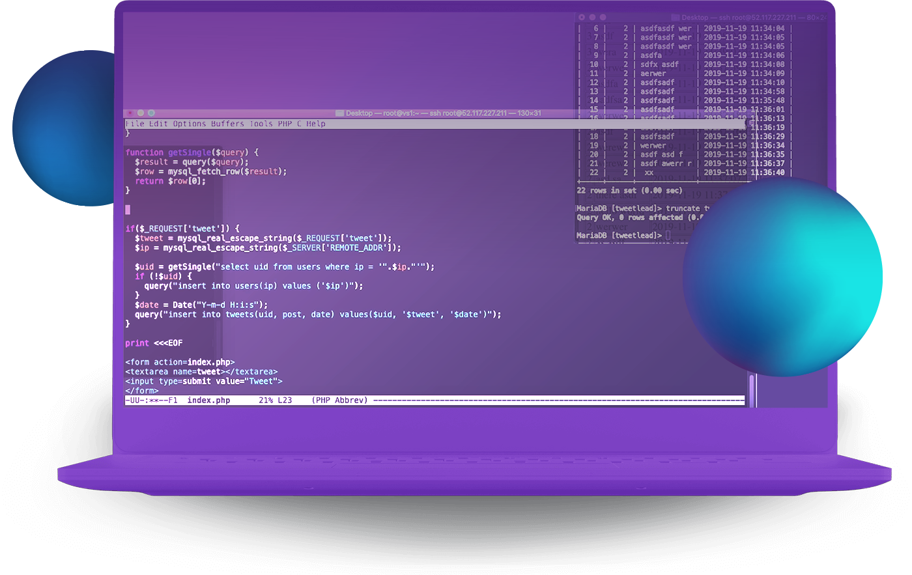
Task: Maximize the front Emacs terminal window
Action: coord(151,113)
